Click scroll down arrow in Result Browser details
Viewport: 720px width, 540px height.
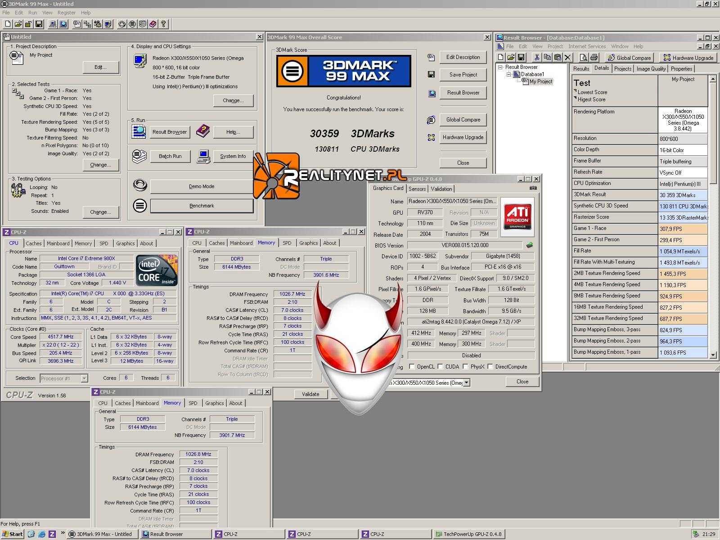tap(712, 355)
